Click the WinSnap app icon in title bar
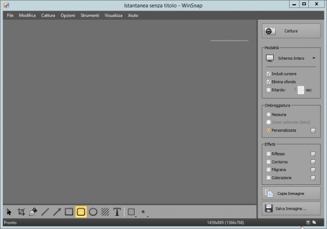Image resolution: width=327 pixels, height=229 pixels. tap(6, 5)
